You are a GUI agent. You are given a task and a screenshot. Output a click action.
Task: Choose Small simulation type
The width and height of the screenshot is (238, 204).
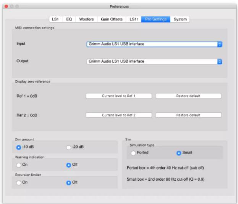pos(179,153)
